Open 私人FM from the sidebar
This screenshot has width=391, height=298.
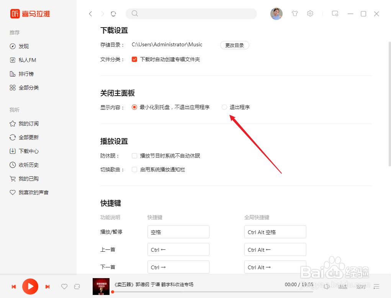click(23, 60)
